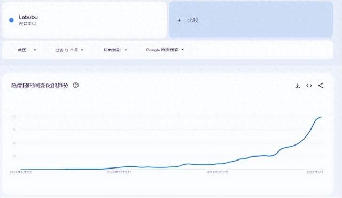Screen dimensions: 342x198
Task: Select the third date label on x-axis
Action: [x=217, y=172]
